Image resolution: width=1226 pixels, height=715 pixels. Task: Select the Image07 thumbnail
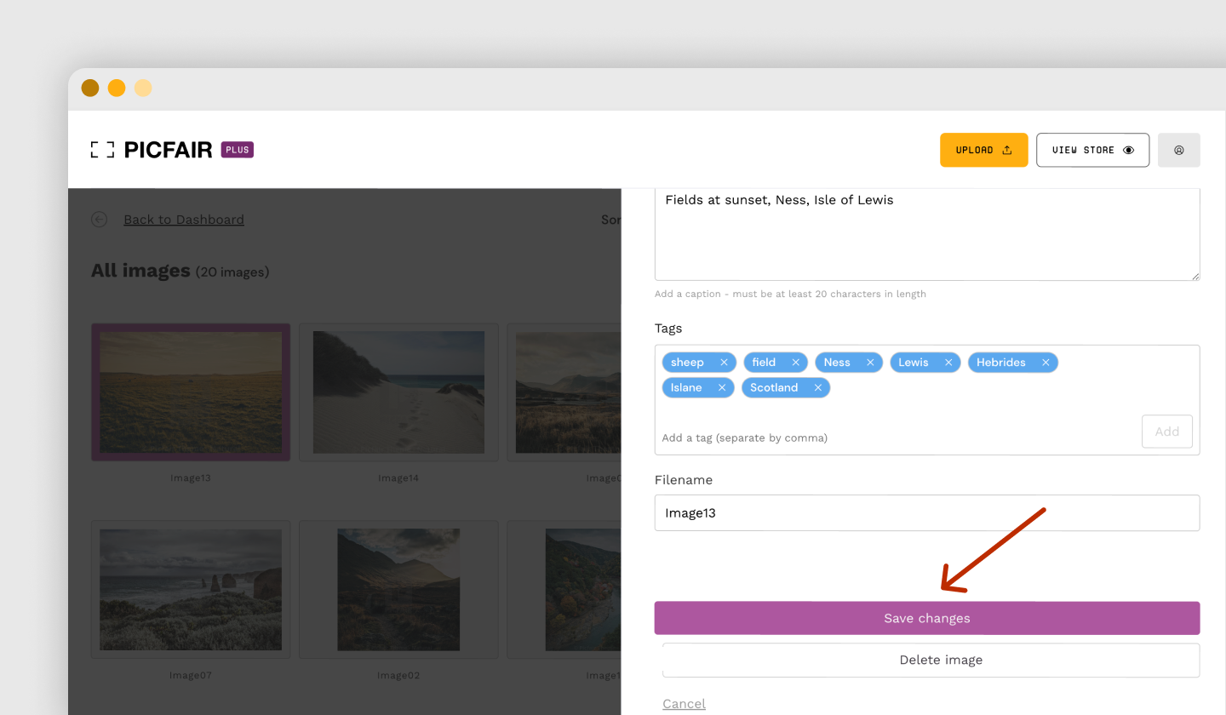(x=191, y=590)
